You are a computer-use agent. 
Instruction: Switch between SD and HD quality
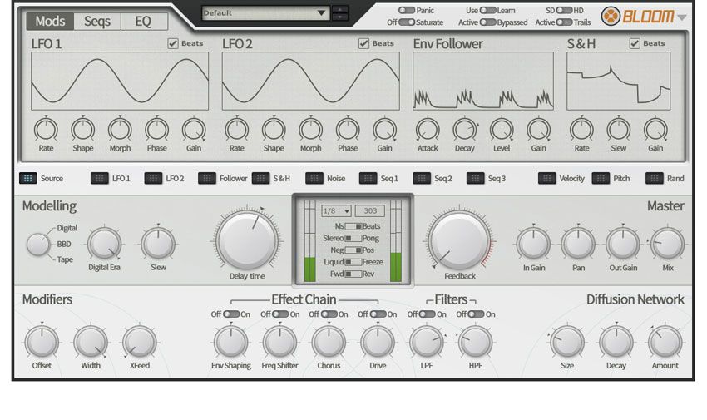[564, 10]
